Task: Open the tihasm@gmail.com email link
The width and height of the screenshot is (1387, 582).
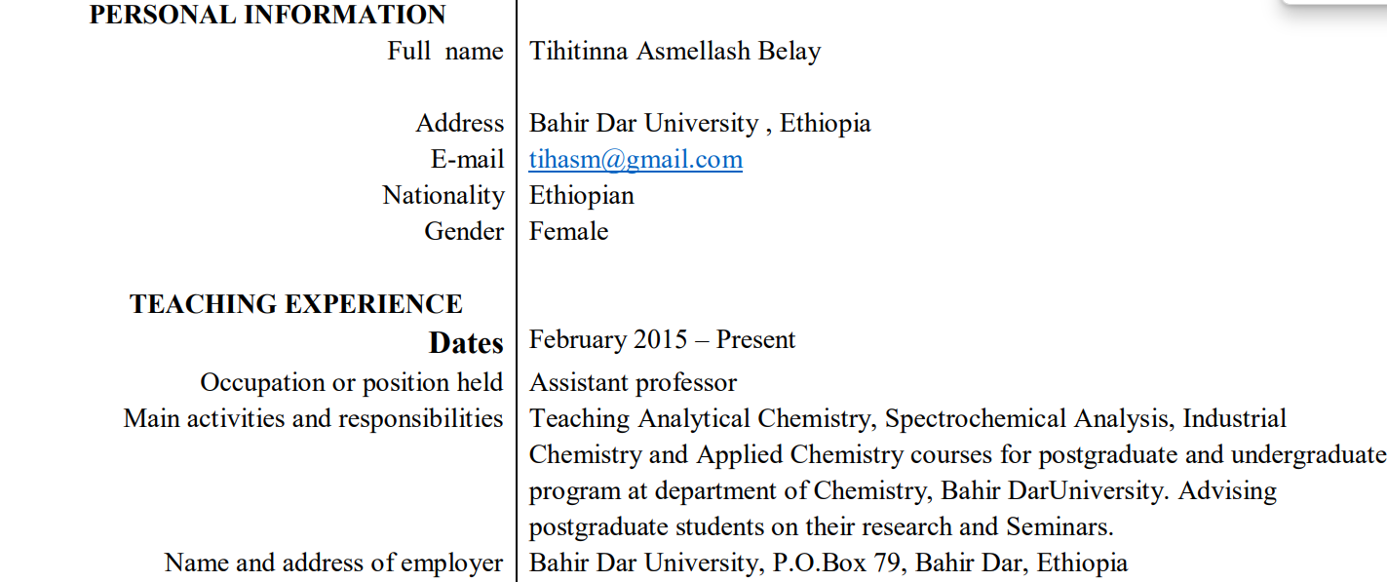Action: click(636, 160)
